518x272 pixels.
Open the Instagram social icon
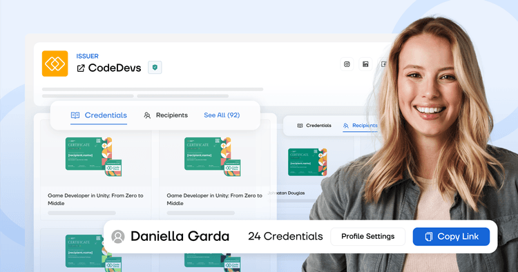tap(347, 64)
